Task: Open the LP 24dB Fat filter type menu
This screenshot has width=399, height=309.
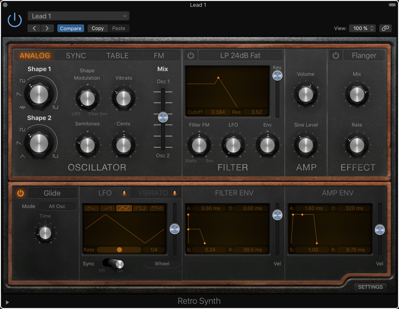Action: click(240, 56)
